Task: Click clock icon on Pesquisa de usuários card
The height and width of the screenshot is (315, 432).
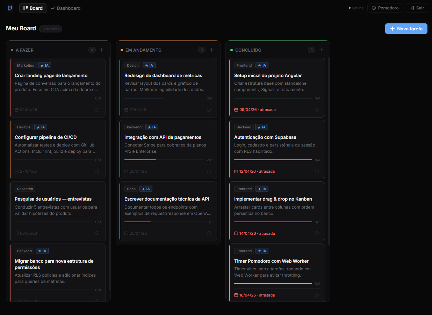Action: click(98, 233)
